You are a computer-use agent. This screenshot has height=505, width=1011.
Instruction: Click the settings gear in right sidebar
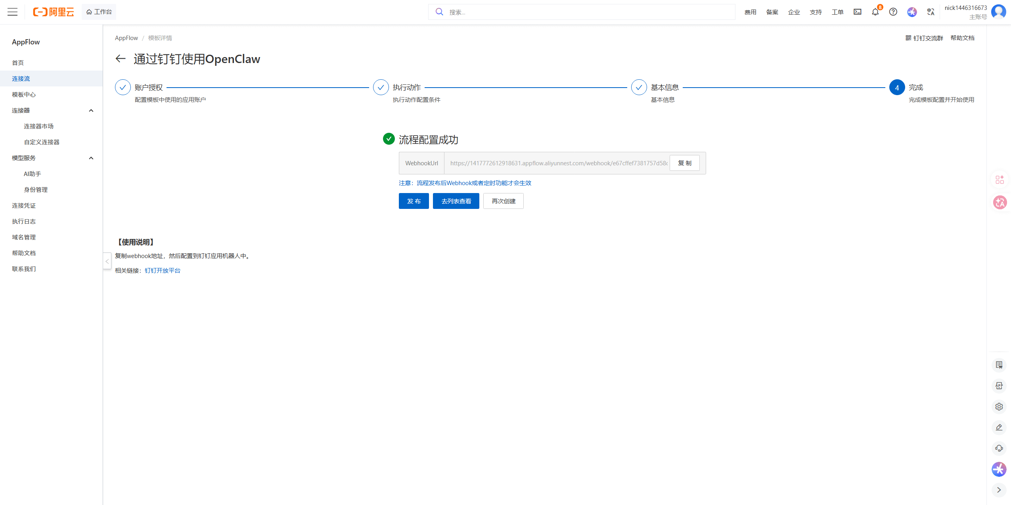pos(999,407)
